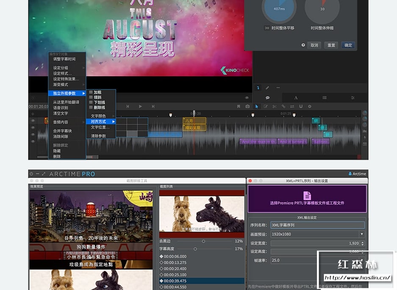The image size is (397, 290).
Task: Toggle eye icon for the purple English subtitle track
Action: (33, 141)
